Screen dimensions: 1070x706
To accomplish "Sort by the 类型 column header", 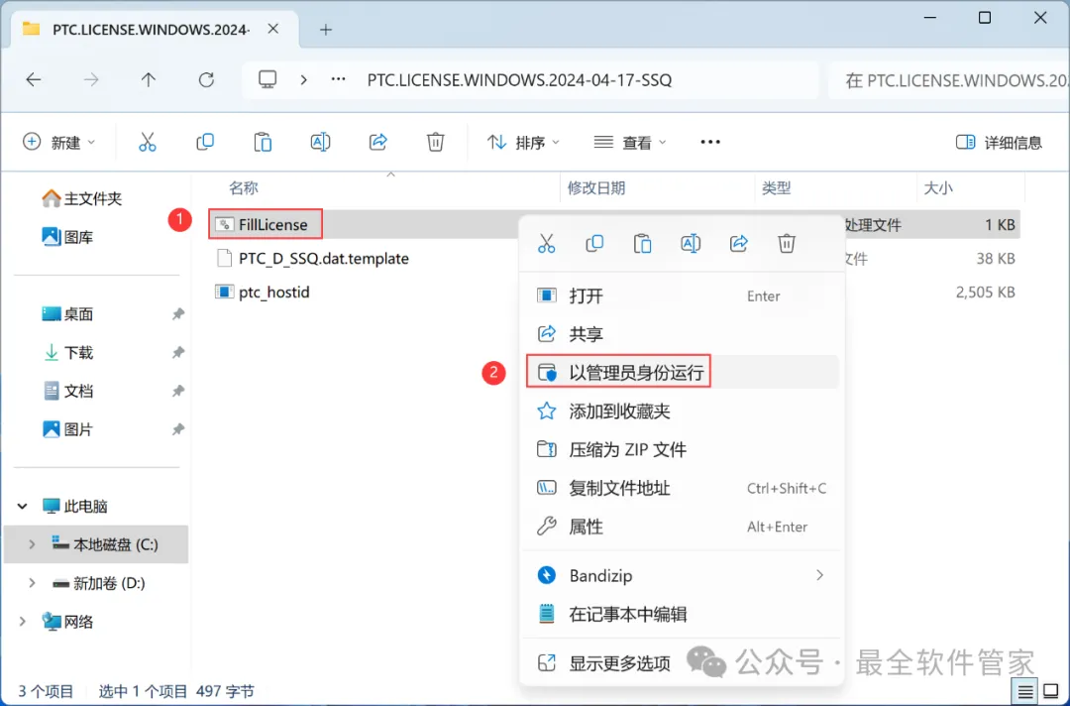I will point(777,187).
